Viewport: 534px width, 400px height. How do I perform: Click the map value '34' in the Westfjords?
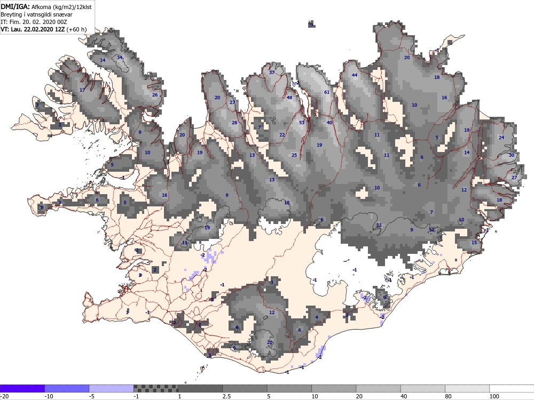[120, 58]
